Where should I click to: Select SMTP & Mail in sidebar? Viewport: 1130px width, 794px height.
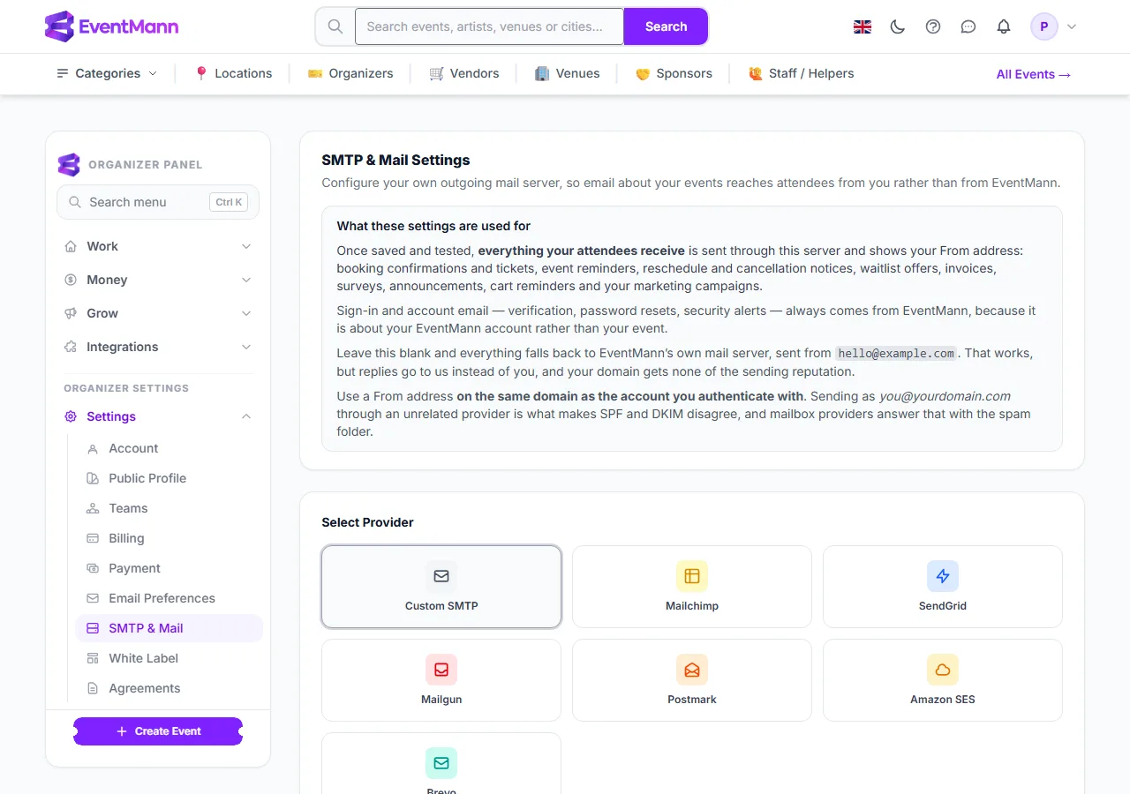pyautogui.click(x=169, y=628)
